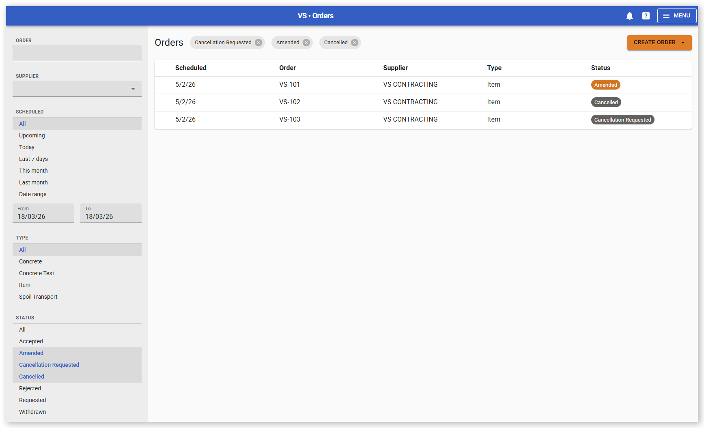Toggle the Rejected status filter
The width and height of the screenshot is (704, 428).
[x=30, y=388]
